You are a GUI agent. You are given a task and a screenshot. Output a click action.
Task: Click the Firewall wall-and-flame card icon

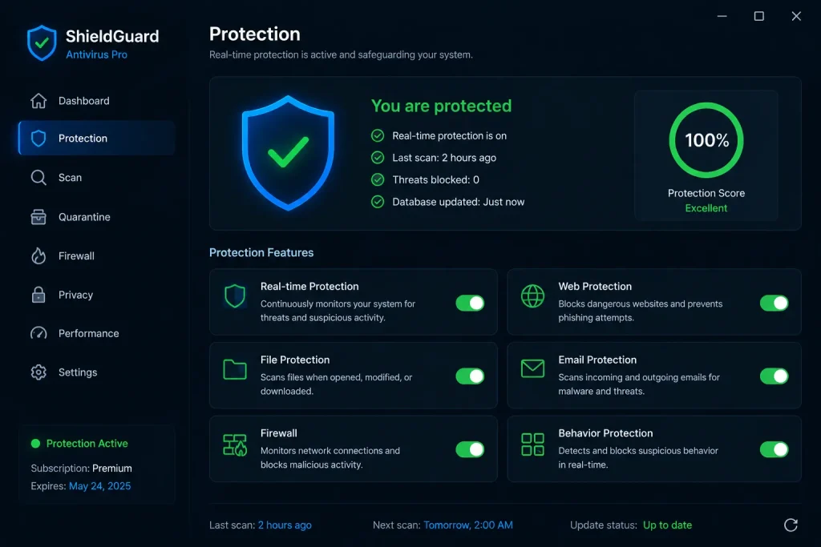pyautogui.click(x=235, y=445)
